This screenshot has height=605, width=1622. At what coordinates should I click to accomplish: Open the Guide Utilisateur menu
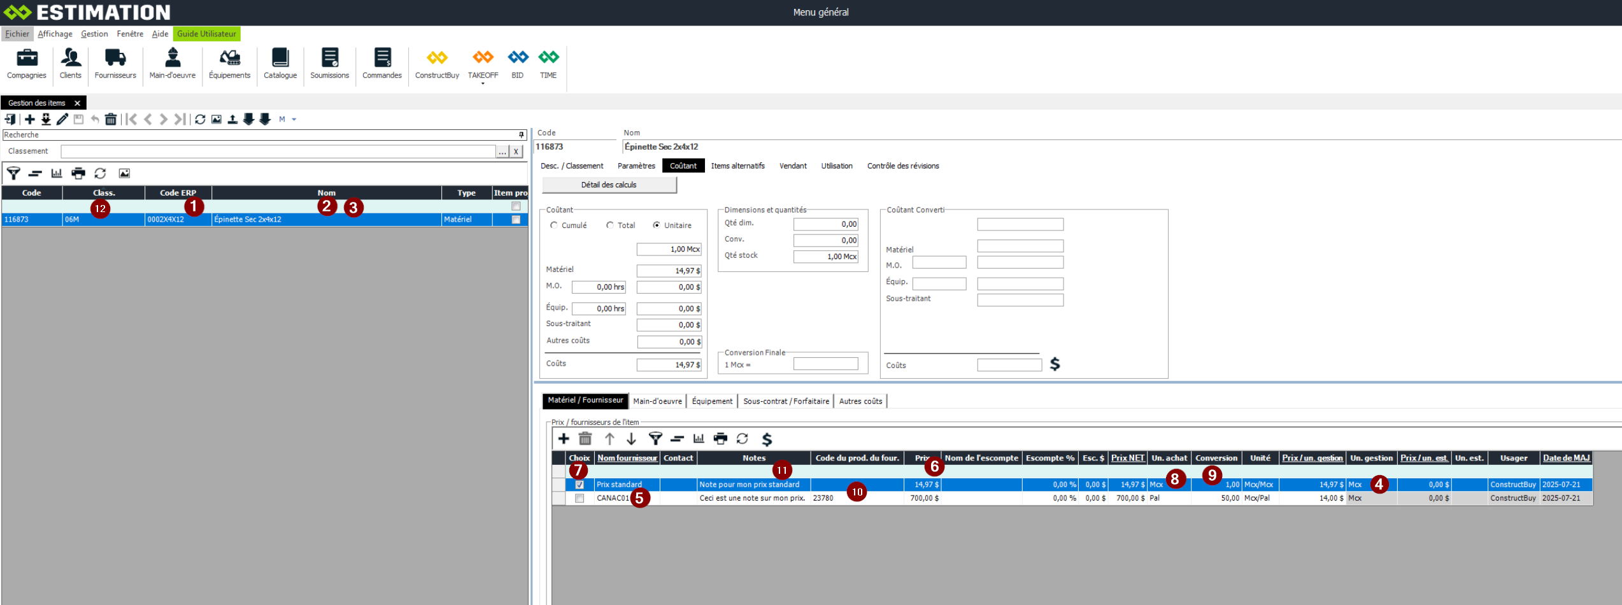[x=206, y=34]
